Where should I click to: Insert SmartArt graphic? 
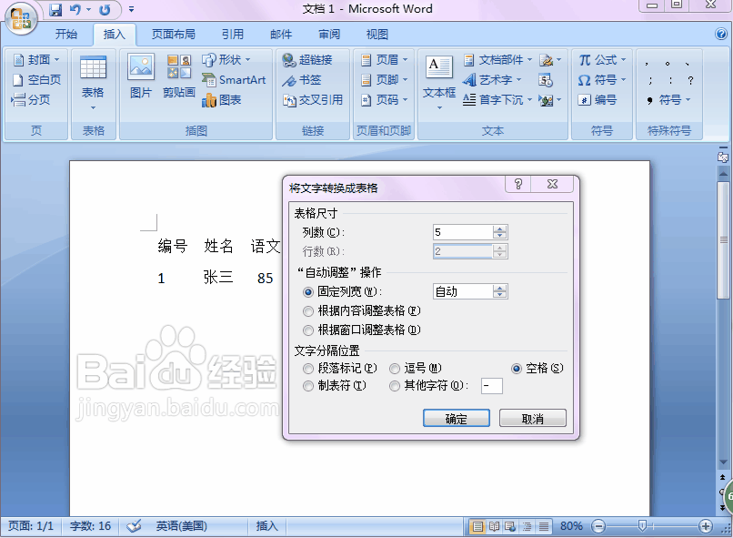(x=234, y=80)
